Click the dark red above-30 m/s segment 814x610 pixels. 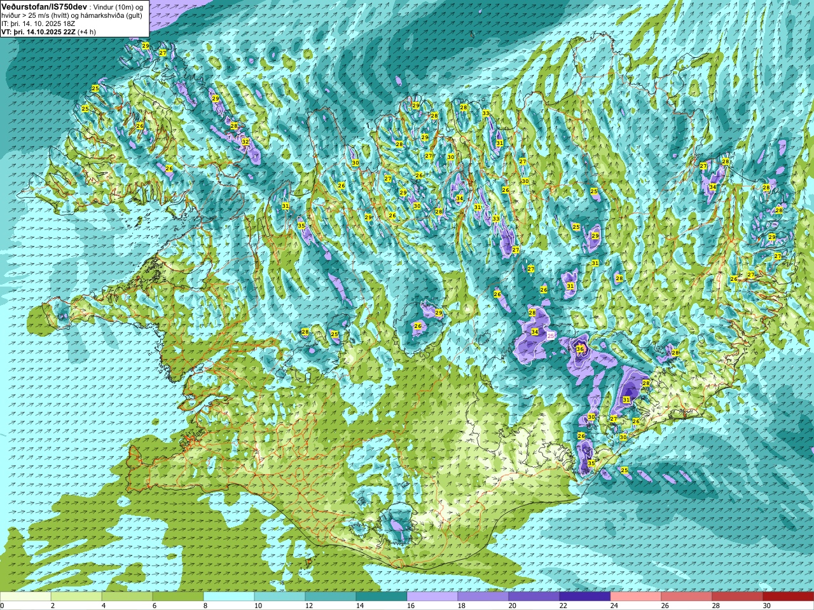pos(789,597)
